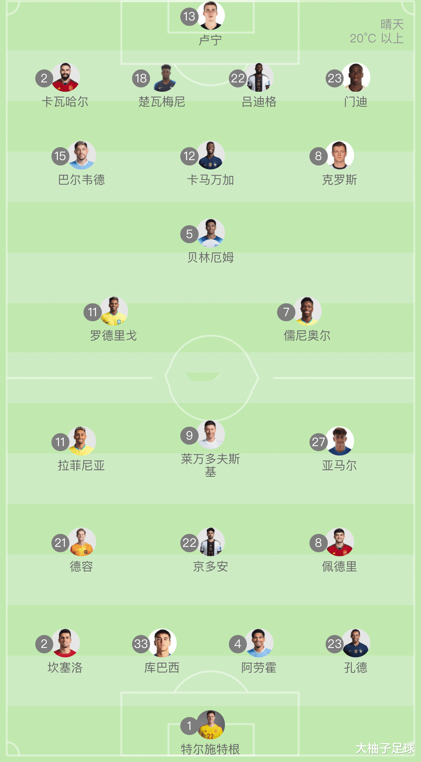Open goalkeeper 卢宁's player avatar
The image size is (421, 762).
click(210, 15)
